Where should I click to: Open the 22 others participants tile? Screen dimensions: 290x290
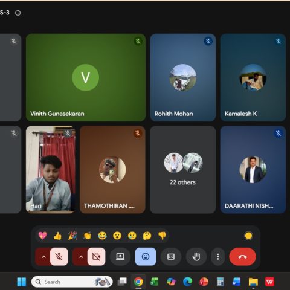(183, 170)
